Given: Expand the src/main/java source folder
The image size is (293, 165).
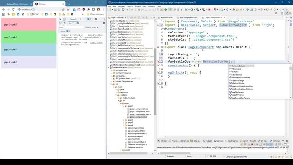Looking at the screenshot, I should point(111,70).
